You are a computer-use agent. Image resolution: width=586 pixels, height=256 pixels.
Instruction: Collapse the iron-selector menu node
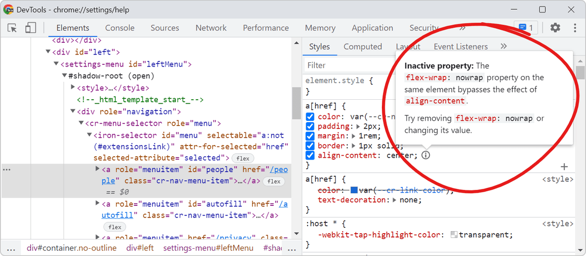tap(89, 135)
